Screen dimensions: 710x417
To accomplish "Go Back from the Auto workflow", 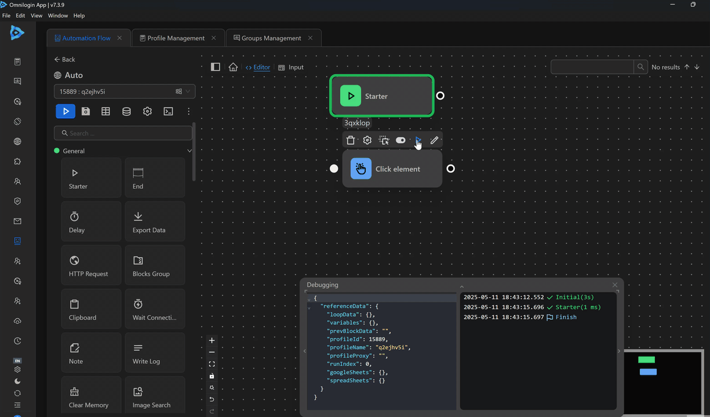I will coord(64,60).
